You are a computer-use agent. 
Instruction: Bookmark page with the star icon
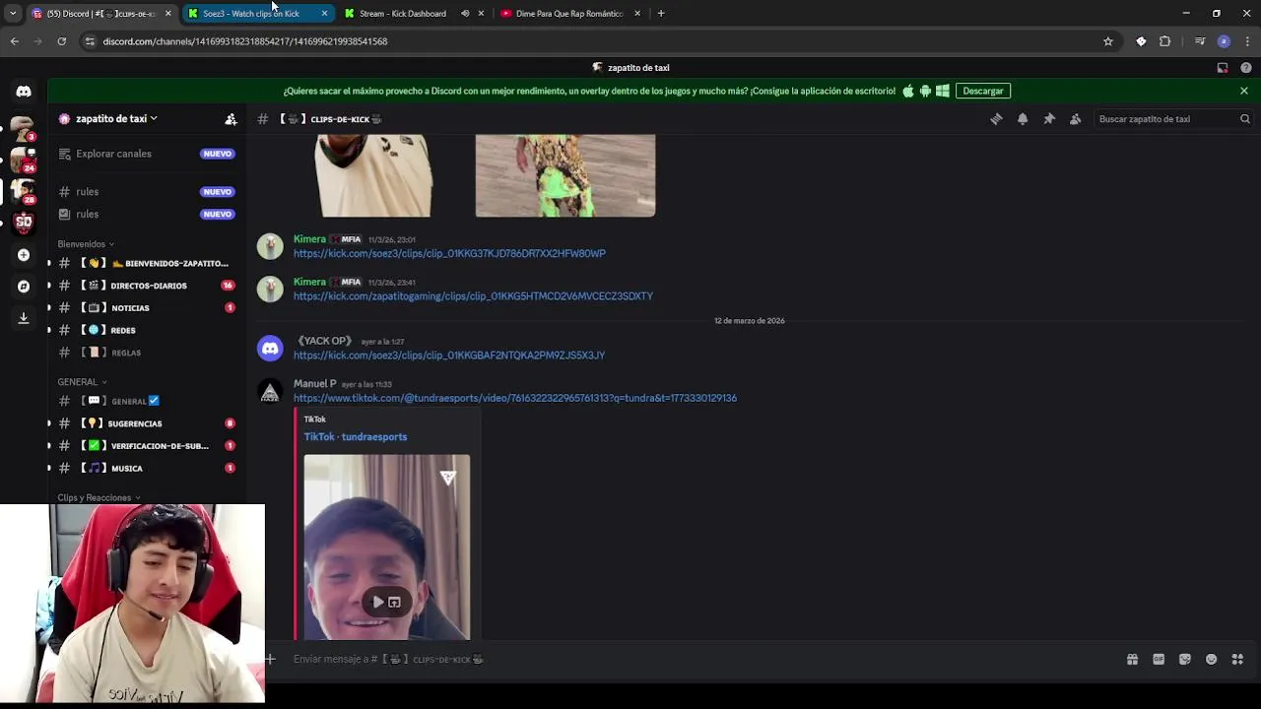[1108, 41]
